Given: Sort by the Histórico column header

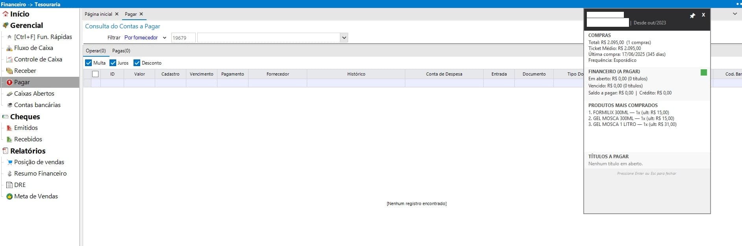Looking at the screenshot, I should click(356, 74).
